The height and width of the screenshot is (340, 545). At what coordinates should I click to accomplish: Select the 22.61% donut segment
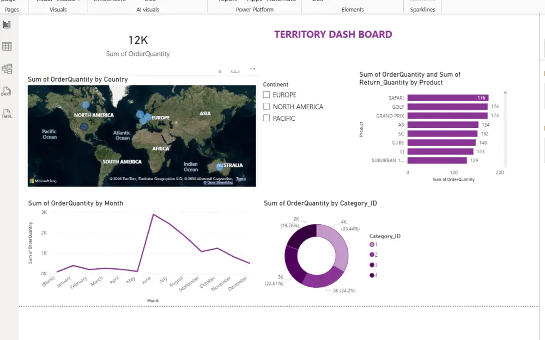coord(293,265)
